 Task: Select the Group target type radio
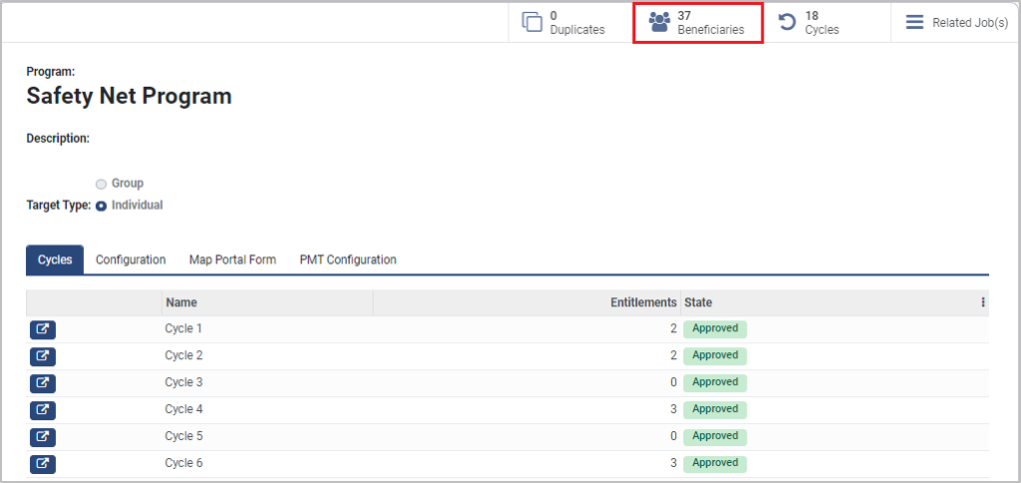[x=101, y=184]
